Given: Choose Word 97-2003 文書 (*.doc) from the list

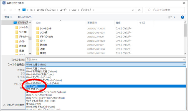Looking at the screenshot, I should (x=106, y=74).
